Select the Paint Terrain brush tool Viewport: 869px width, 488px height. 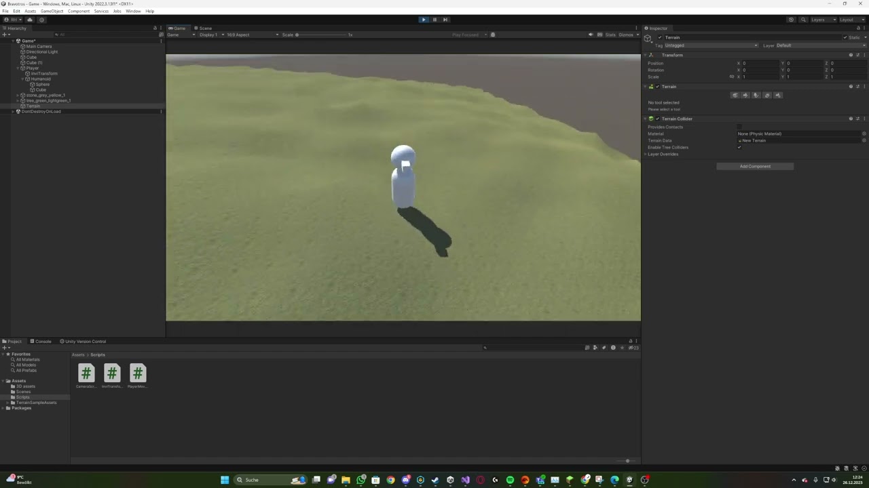[745, 95]
